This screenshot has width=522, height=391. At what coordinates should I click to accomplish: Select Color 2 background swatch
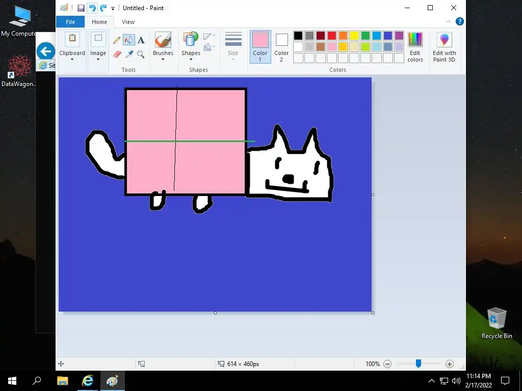(281, 47)
